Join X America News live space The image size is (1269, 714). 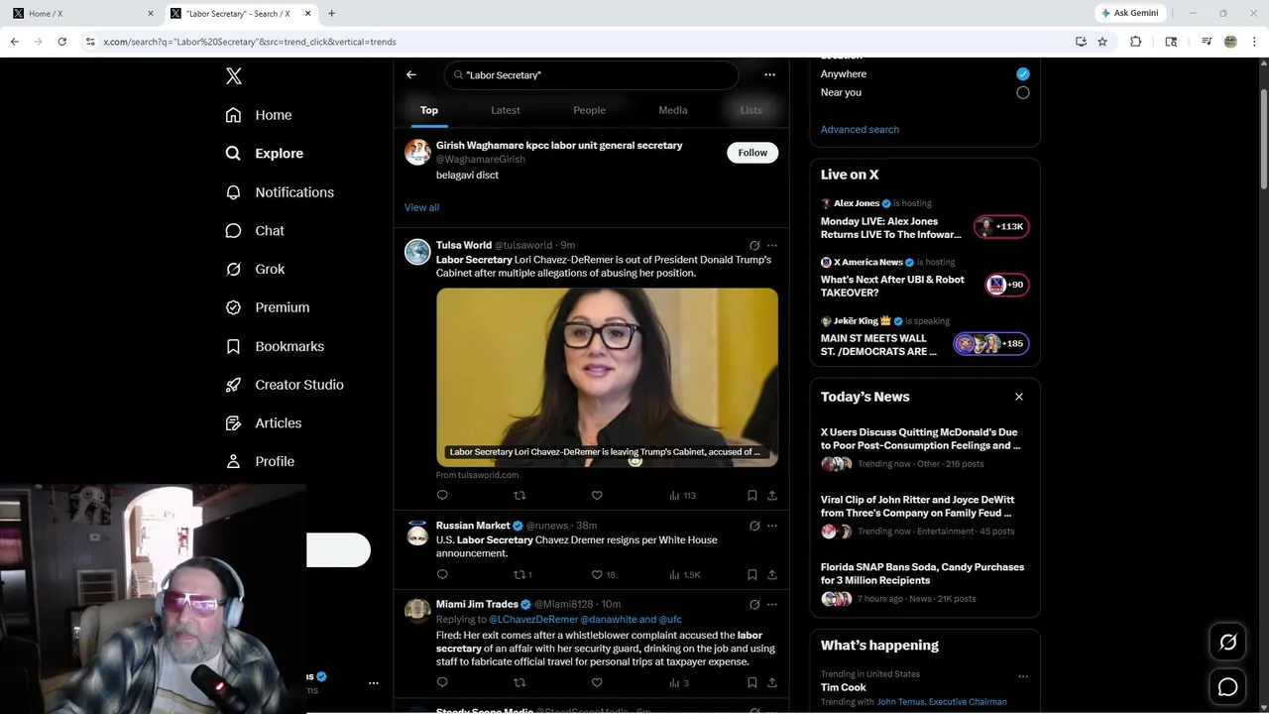(x=1007, y=285)
